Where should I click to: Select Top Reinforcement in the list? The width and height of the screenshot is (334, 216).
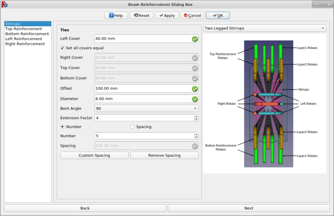coord(24,29)
